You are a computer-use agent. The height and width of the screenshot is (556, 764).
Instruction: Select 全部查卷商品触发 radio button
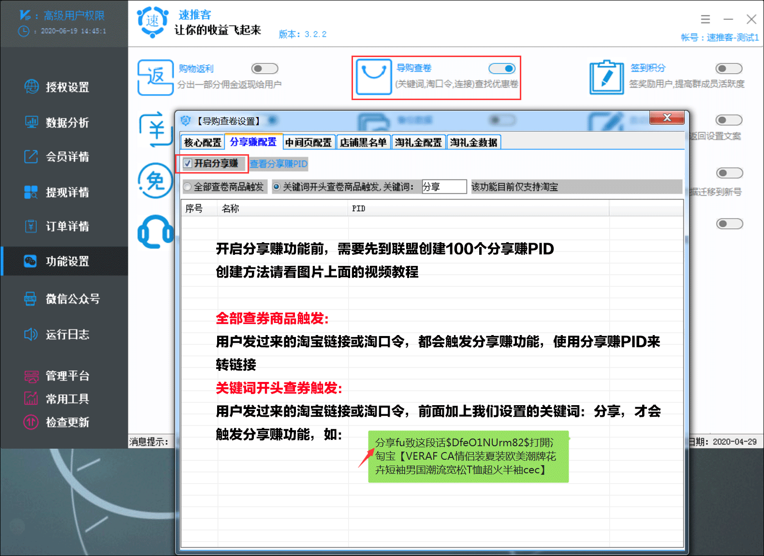click(x=187, y=187)
